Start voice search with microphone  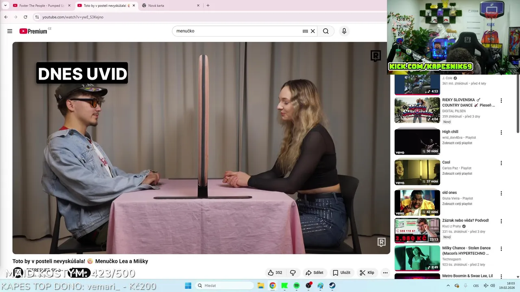344,31
